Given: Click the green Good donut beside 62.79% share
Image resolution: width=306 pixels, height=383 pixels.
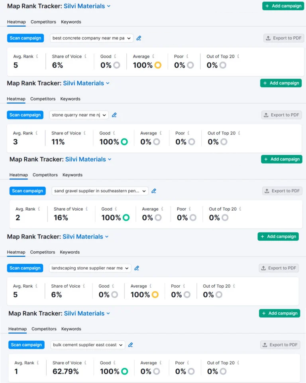Looking at the screenshot, I should 125,371.
